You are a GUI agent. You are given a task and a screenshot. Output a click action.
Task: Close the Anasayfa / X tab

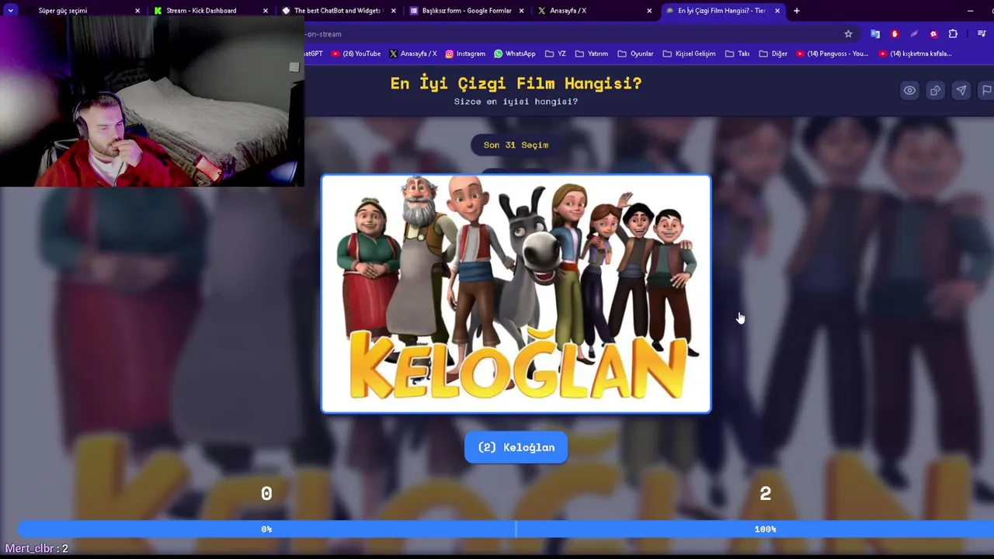click(649, 10)
